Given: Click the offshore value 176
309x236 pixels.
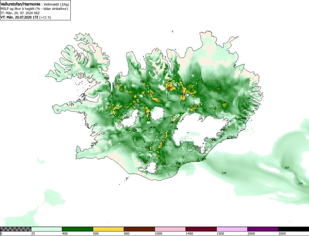Looking at the screenshot, I should tap(301, 183).
